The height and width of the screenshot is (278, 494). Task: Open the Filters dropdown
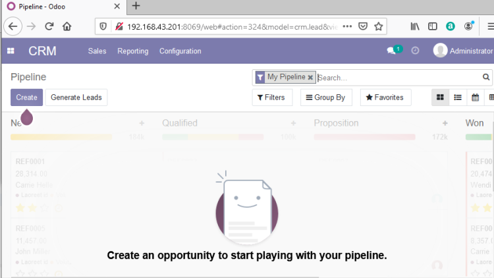[x=272, y=97]
